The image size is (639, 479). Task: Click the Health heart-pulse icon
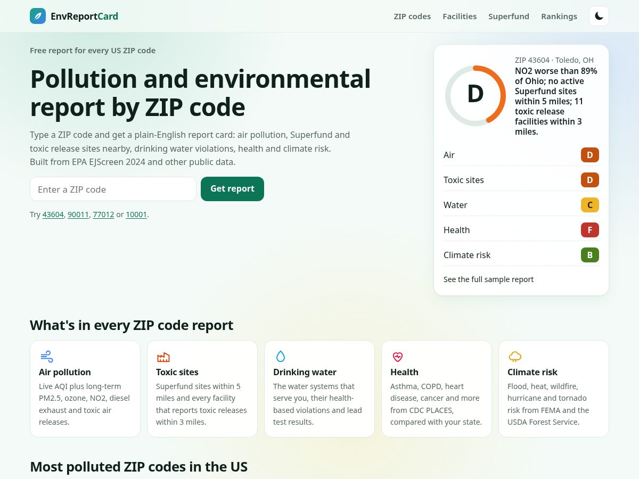pos(398,357)
